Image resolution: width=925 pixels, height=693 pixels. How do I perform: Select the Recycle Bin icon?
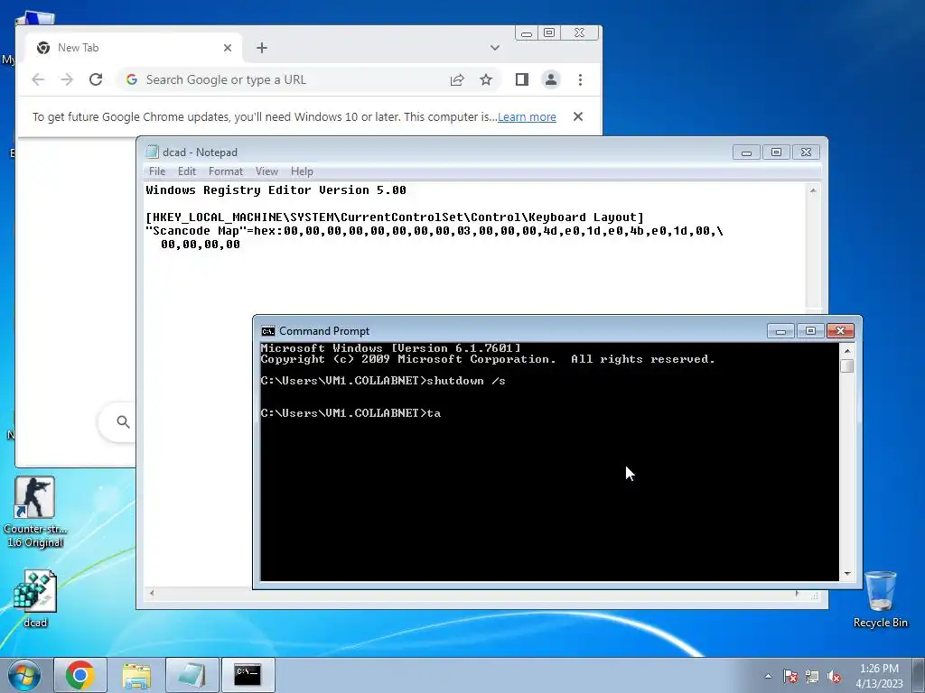(x=880, y=599)
